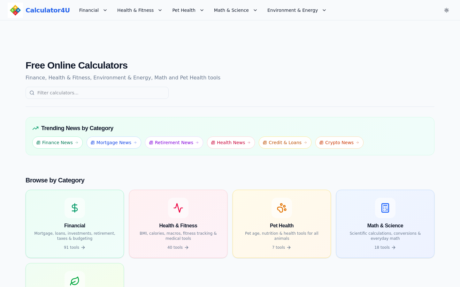Click the 'Free Online Calculators' heading

click(77, 65)
